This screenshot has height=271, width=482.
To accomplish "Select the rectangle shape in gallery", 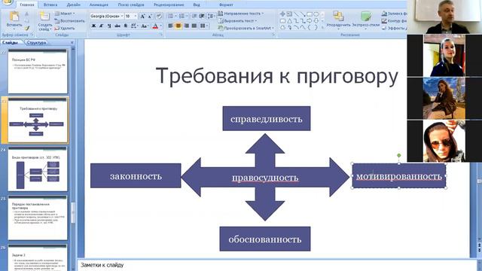I will click(x=310, y=14).
